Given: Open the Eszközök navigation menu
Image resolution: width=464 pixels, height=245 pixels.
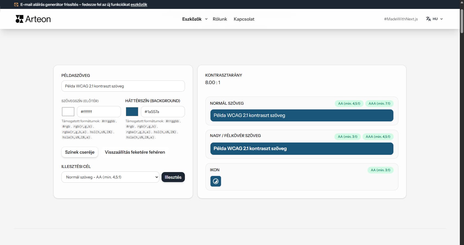Looking at the screenshot, I should 192,19.
